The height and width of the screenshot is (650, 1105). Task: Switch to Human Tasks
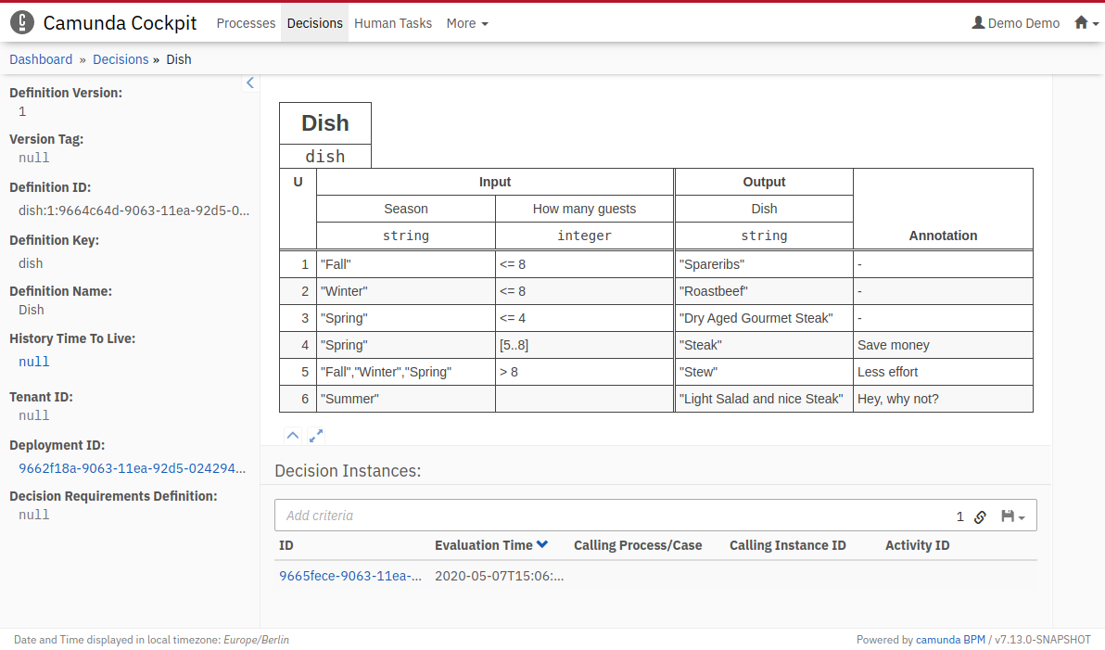point(393,23)
